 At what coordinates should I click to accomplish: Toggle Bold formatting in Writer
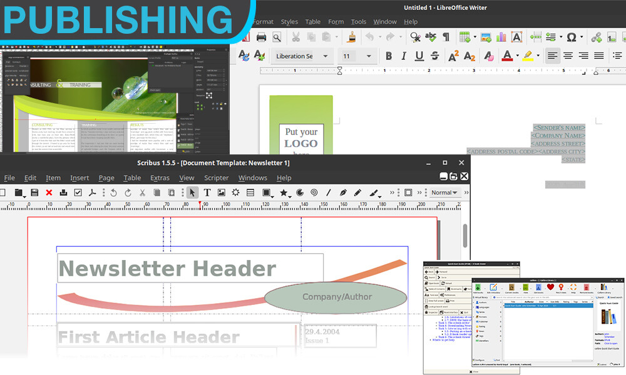click(388, 56)
